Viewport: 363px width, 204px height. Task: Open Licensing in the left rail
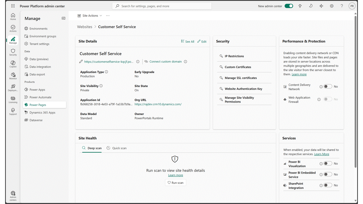click(x=13, y=99)
